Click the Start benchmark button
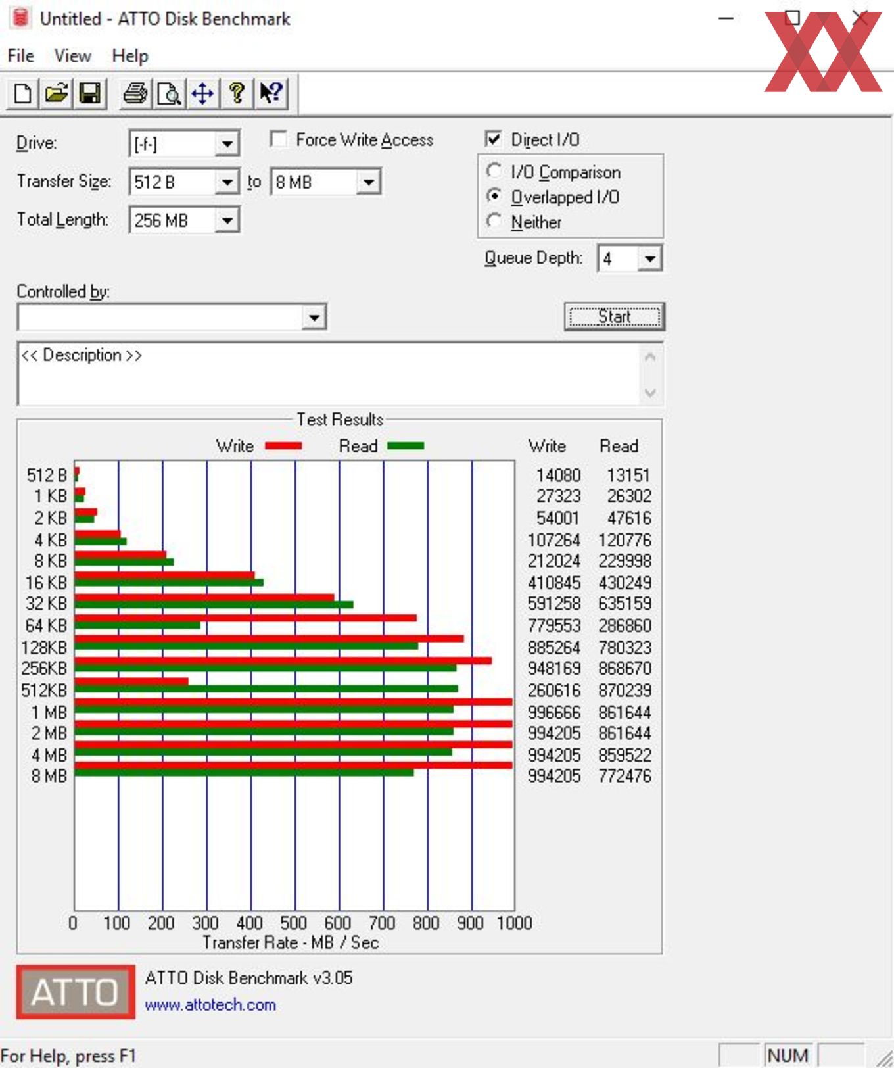The image size is (894, 1068). 614,317
